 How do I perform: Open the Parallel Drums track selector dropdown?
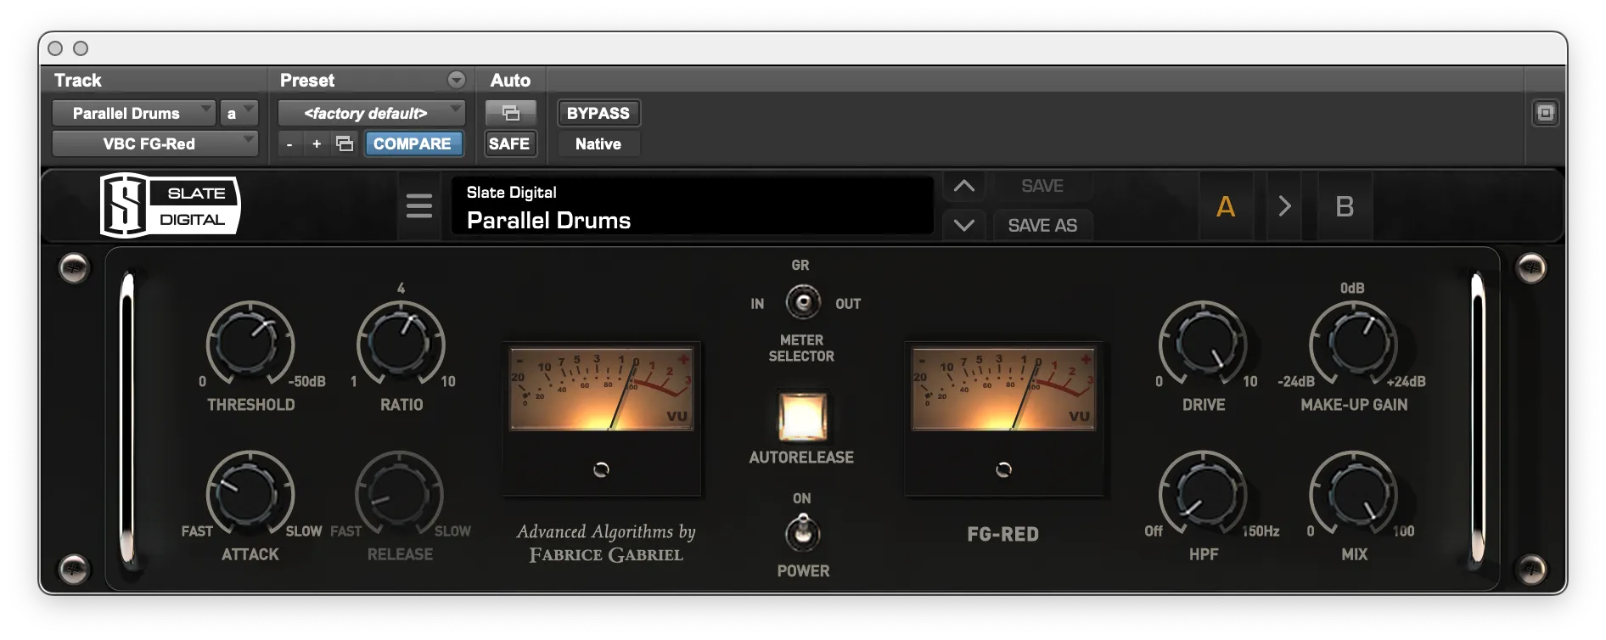point(133,113)
